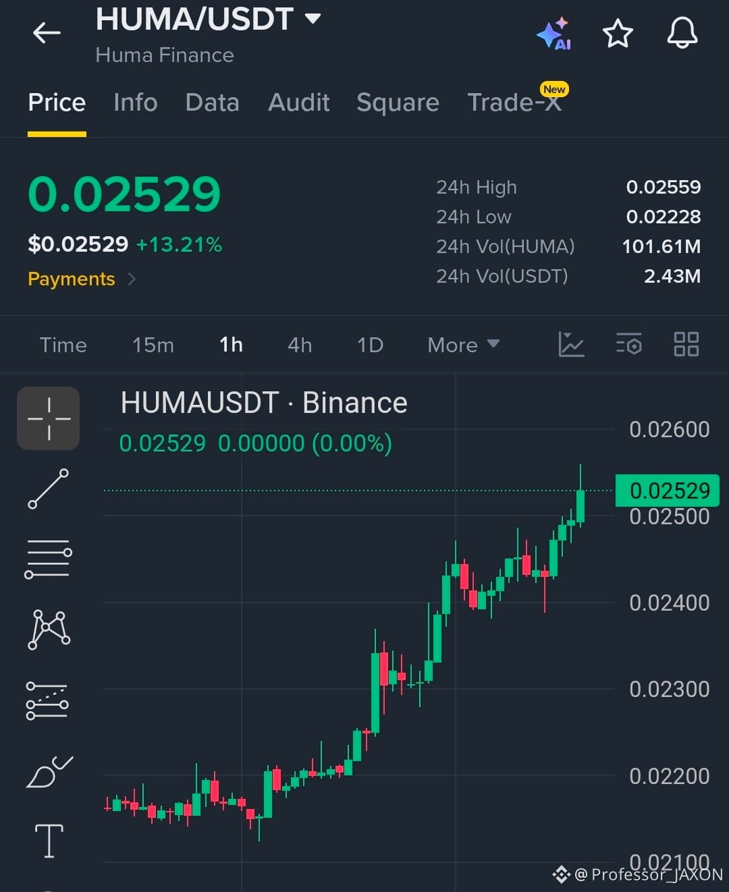
Task: Switch to the Price tab
Action: [57, 103]
